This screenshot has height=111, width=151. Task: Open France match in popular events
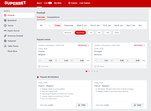coord(41,51)
